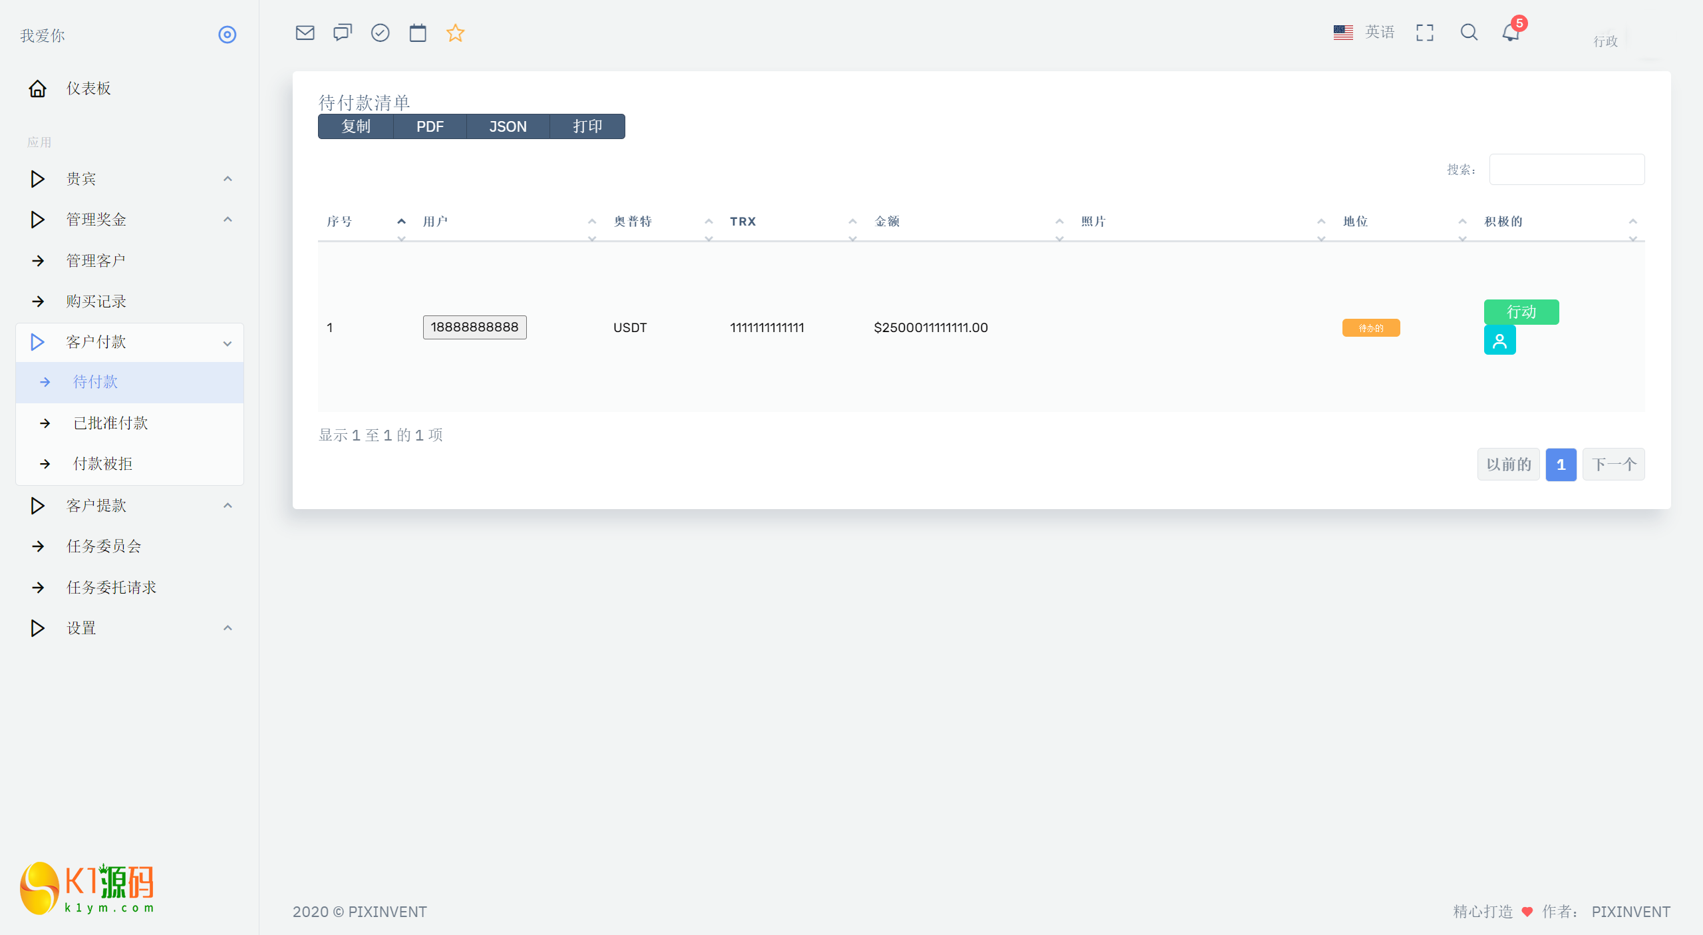Click the play triangle icon beside 贵宾
The height and width of the screenshot is (935, 1703).
(37, 179)
